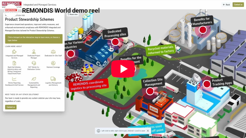
Task: Click the Product Tracking Apps hotspot
Action: (207, 84)
